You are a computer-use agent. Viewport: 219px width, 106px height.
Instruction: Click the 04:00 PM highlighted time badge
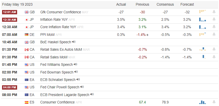point(9,87)
